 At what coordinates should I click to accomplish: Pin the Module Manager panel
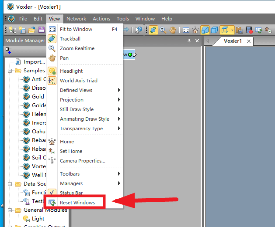(189, 41)
